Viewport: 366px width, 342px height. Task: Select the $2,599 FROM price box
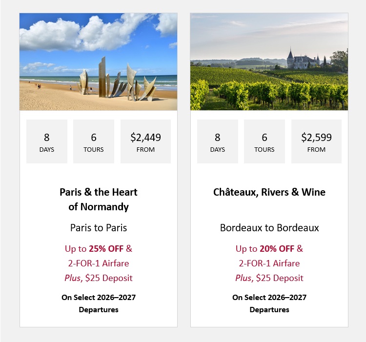coord(316,141)
